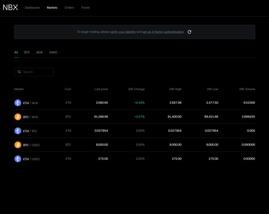269x214 pixels.
Task: Open the Funds page
Action: [85, 8]
